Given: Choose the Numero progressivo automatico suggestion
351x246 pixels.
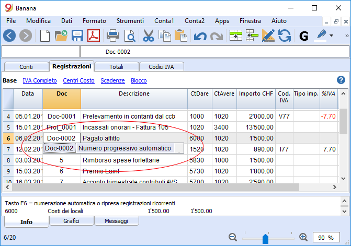Looking at the screenshot, I should point(114,148).
